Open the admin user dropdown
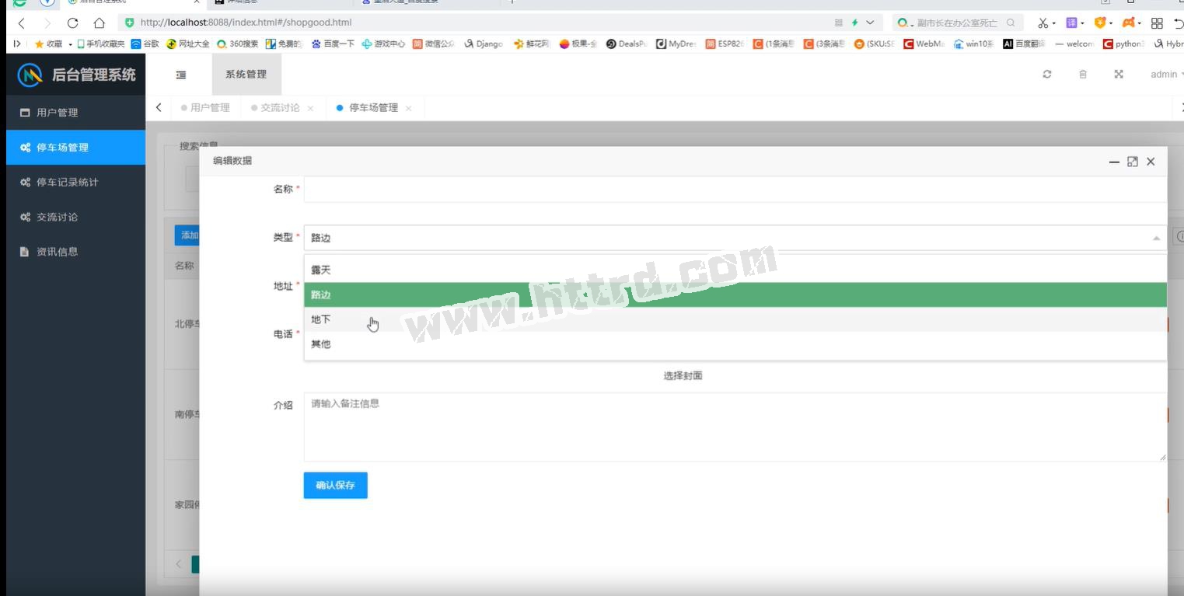Screen dimensions: 1184x596 coord(1167,75)
